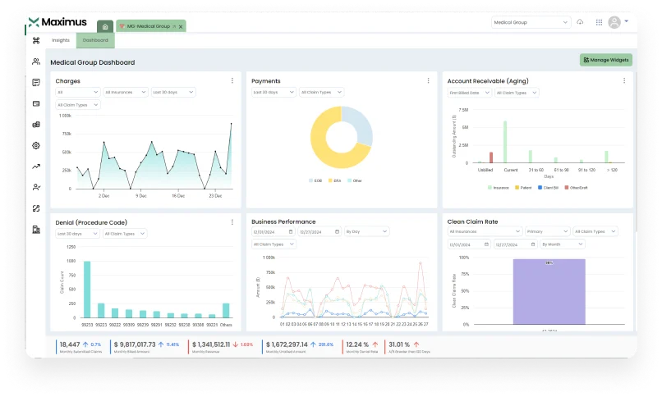Image resolution: width=662 pixels, height=397 pixels.
Task: Toggle the ERA legend in the Payments chart
Action: click(x=334, y=180)
